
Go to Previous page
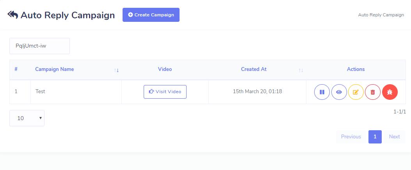pyautogui.click(x=351, y=137)
